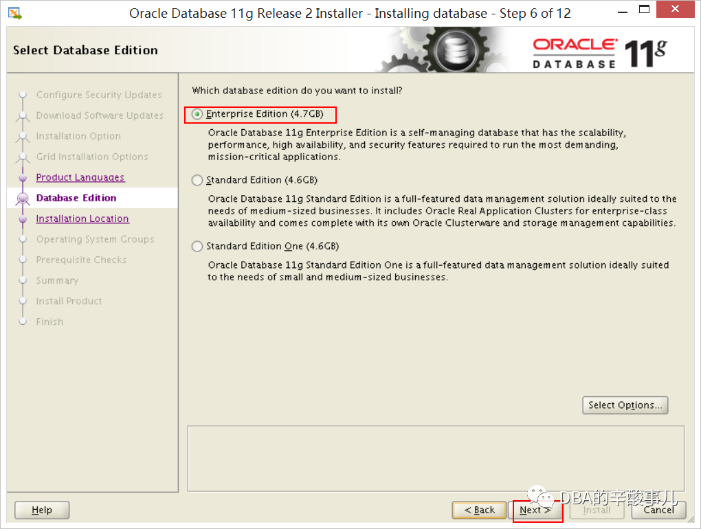Open the Select Options dialog
Image resolution: width=701 pixels, height=529 pixels.
tap(625, 405)
